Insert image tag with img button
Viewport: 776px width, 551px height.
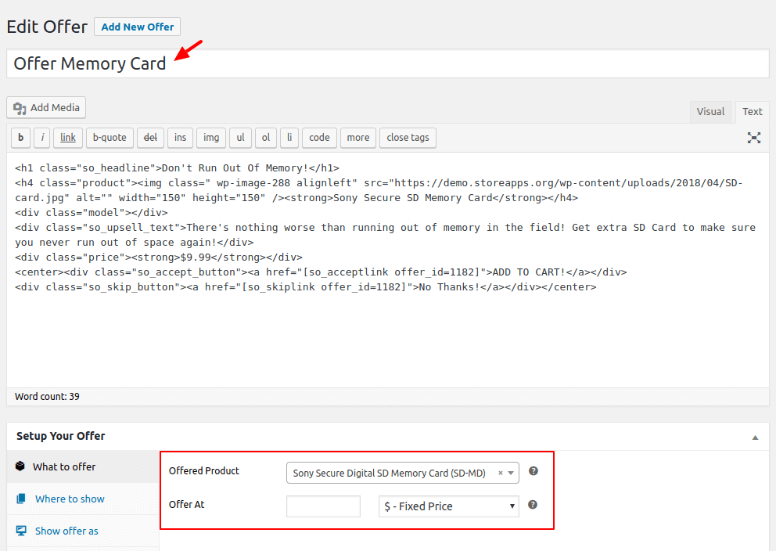click(211, 138)
